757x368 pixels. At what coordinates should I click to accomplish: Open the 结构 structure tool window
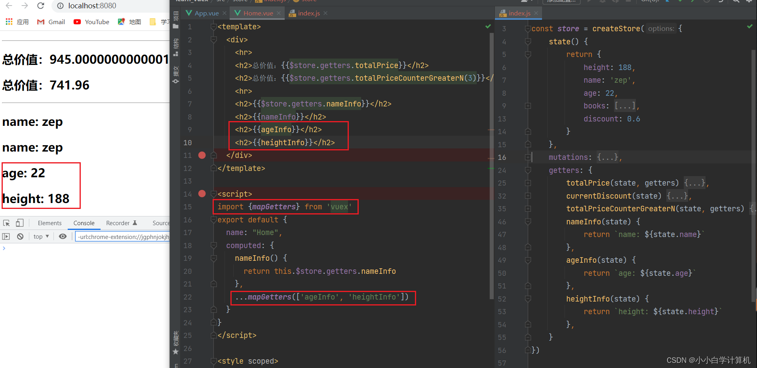[176, 47]
